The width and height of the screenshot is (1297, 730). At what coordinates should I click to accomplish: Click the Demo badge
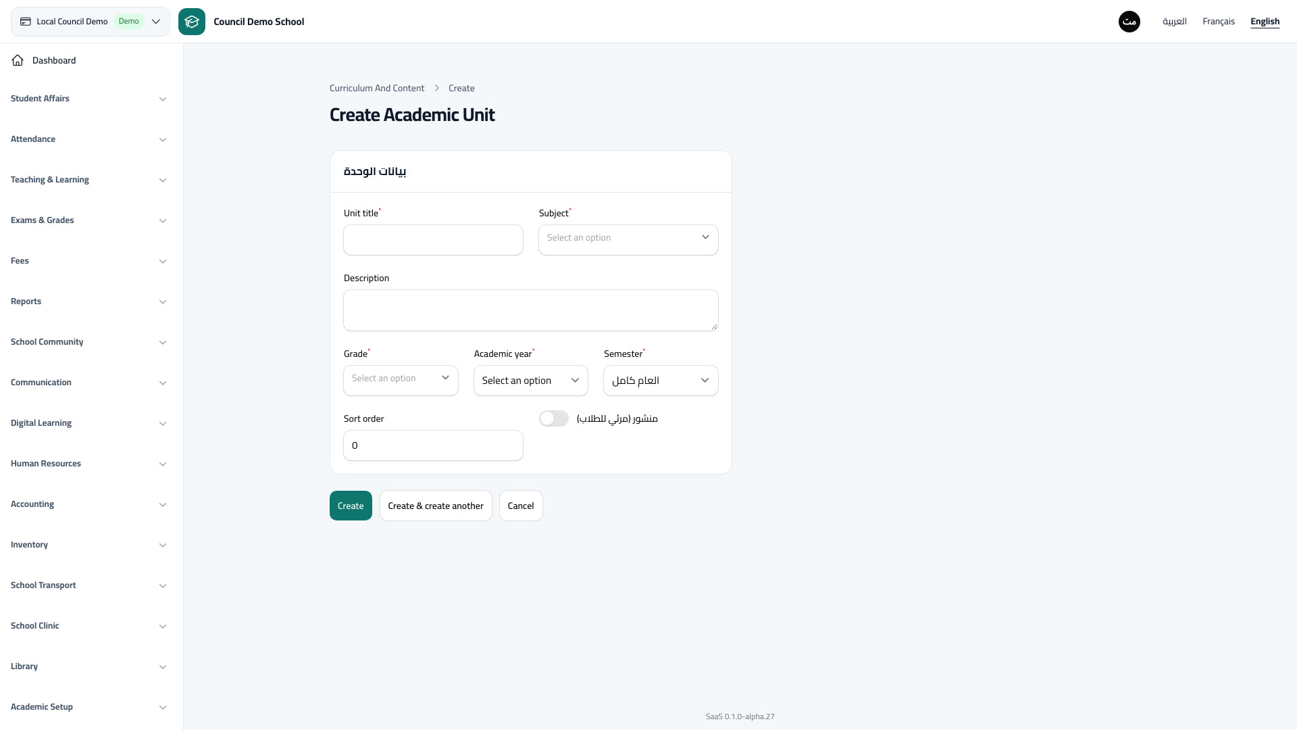[x=128, y=22]
